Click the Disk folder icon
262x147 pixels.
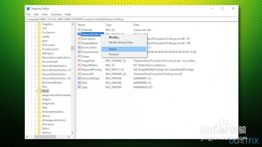[39, 107]
